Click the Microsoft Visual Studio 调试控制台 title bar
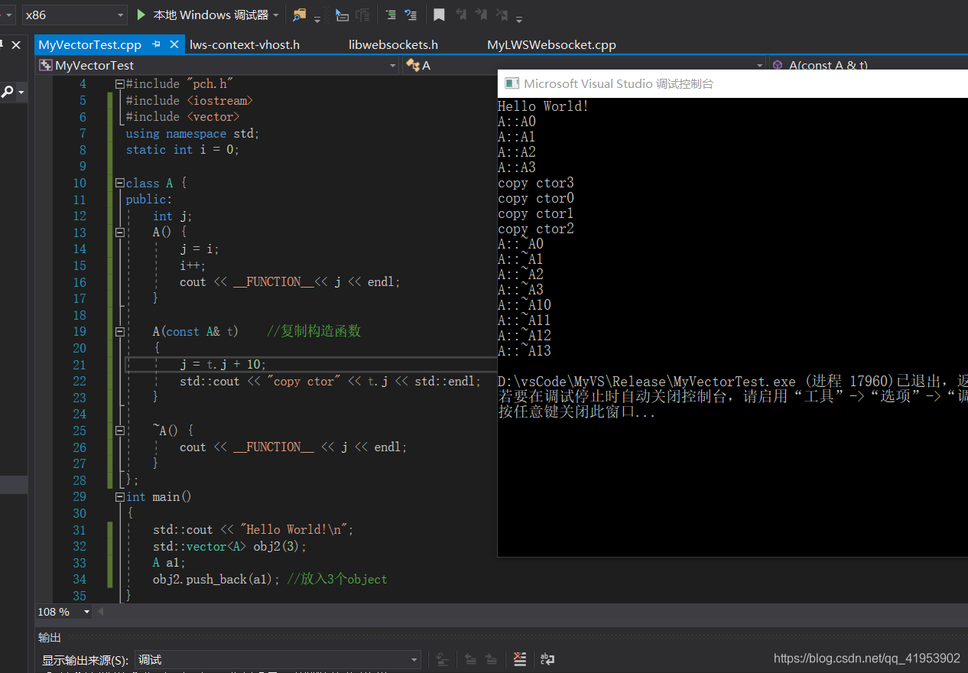Image resolution: width=968 pixels, height=673 pixels. 732,83
